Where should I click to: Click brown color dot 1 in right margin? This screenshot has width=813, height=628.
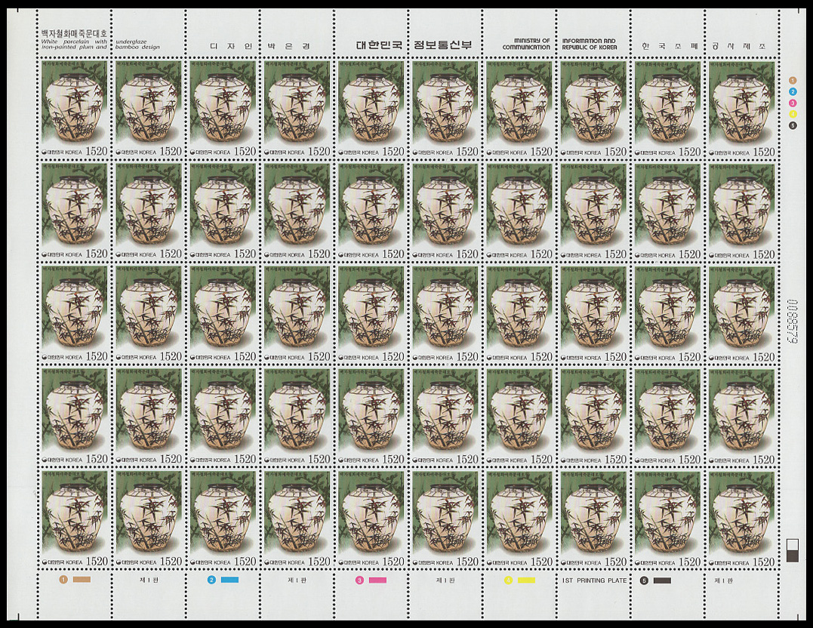tap(793, 80)
